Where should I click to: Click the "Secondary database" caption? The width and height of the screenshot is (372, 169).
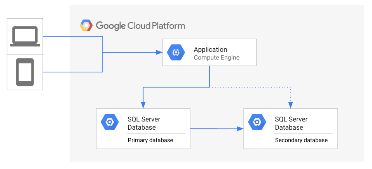pyautogui.click(x=301, y=140)
